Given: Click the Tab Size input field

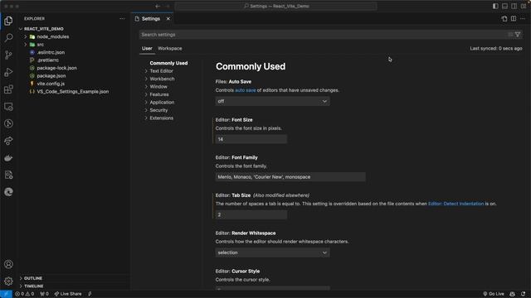Looking at the screenshot, I should coord(251,214).
